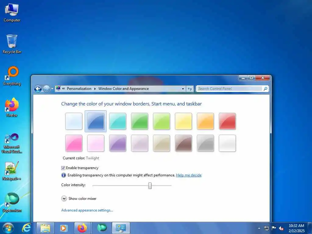Select the Firefox desktop shortcut
This screenshot has height=234, width=312.
12,107
